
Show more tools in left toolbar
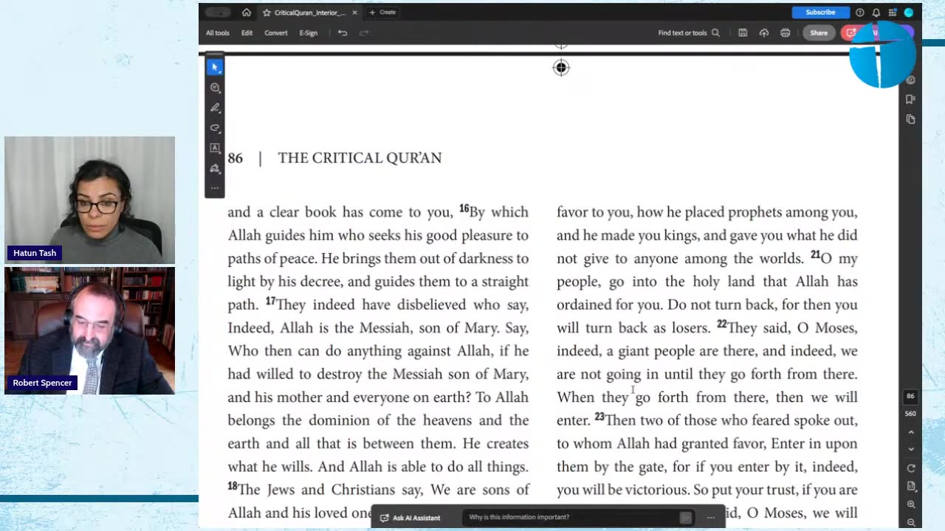pyautogui.click(x=215, y=188)
